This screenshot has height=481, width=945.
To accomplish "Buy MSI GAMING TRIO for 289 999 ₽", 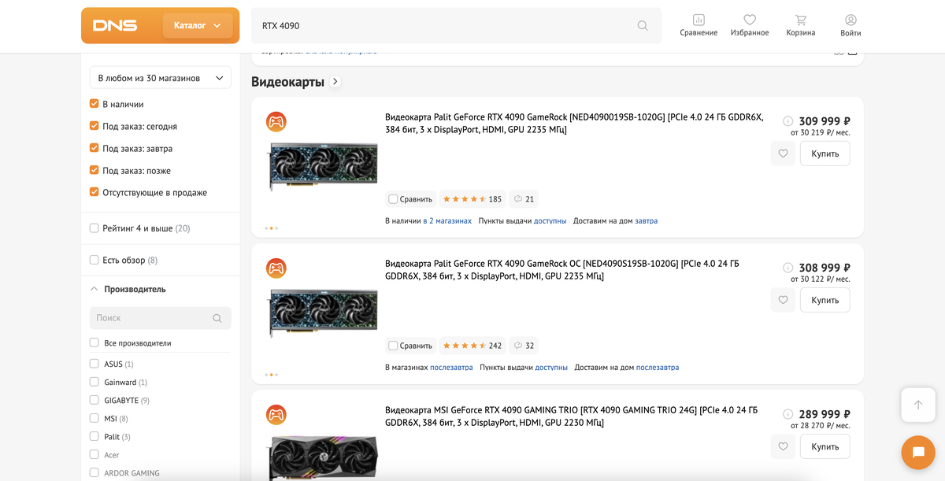I will (825, 446).
